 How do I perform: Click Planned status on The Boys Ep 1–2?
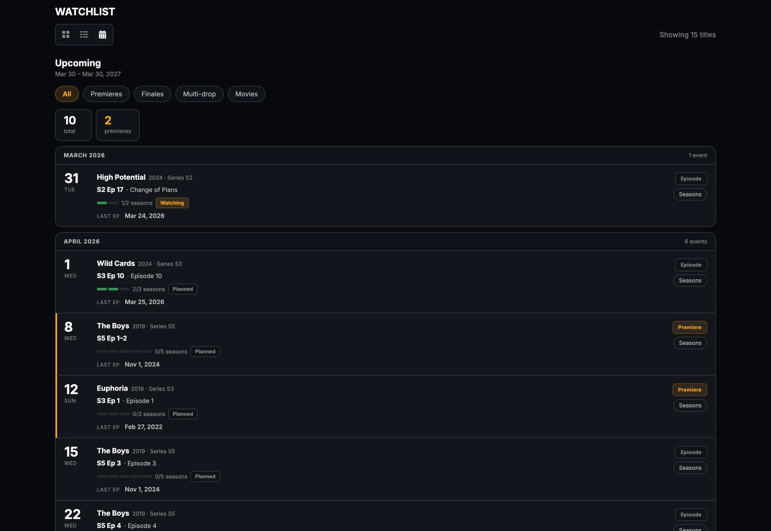pos(205,352)
